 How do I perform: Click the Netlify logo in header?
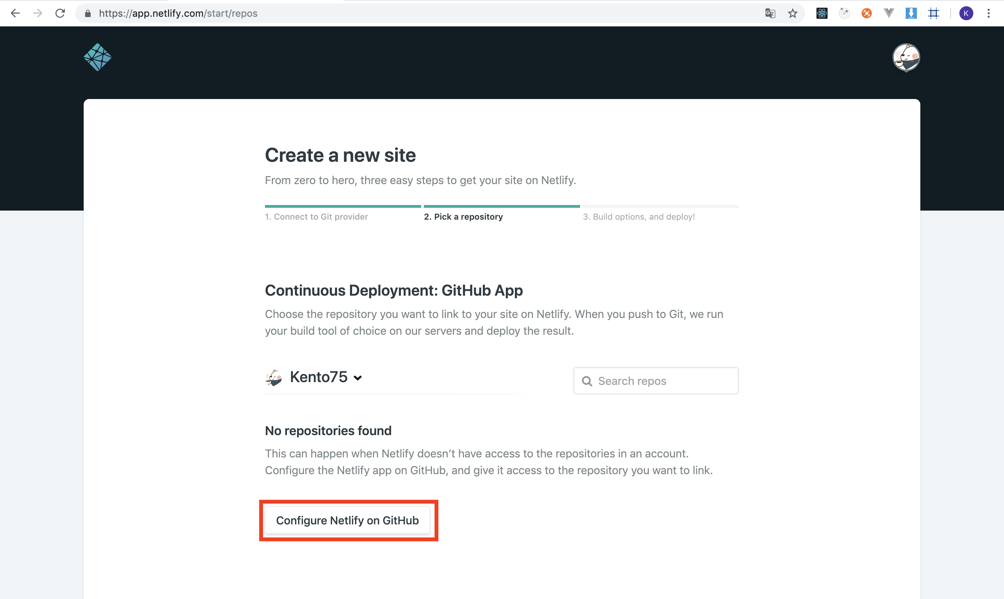tap(97, 57)
